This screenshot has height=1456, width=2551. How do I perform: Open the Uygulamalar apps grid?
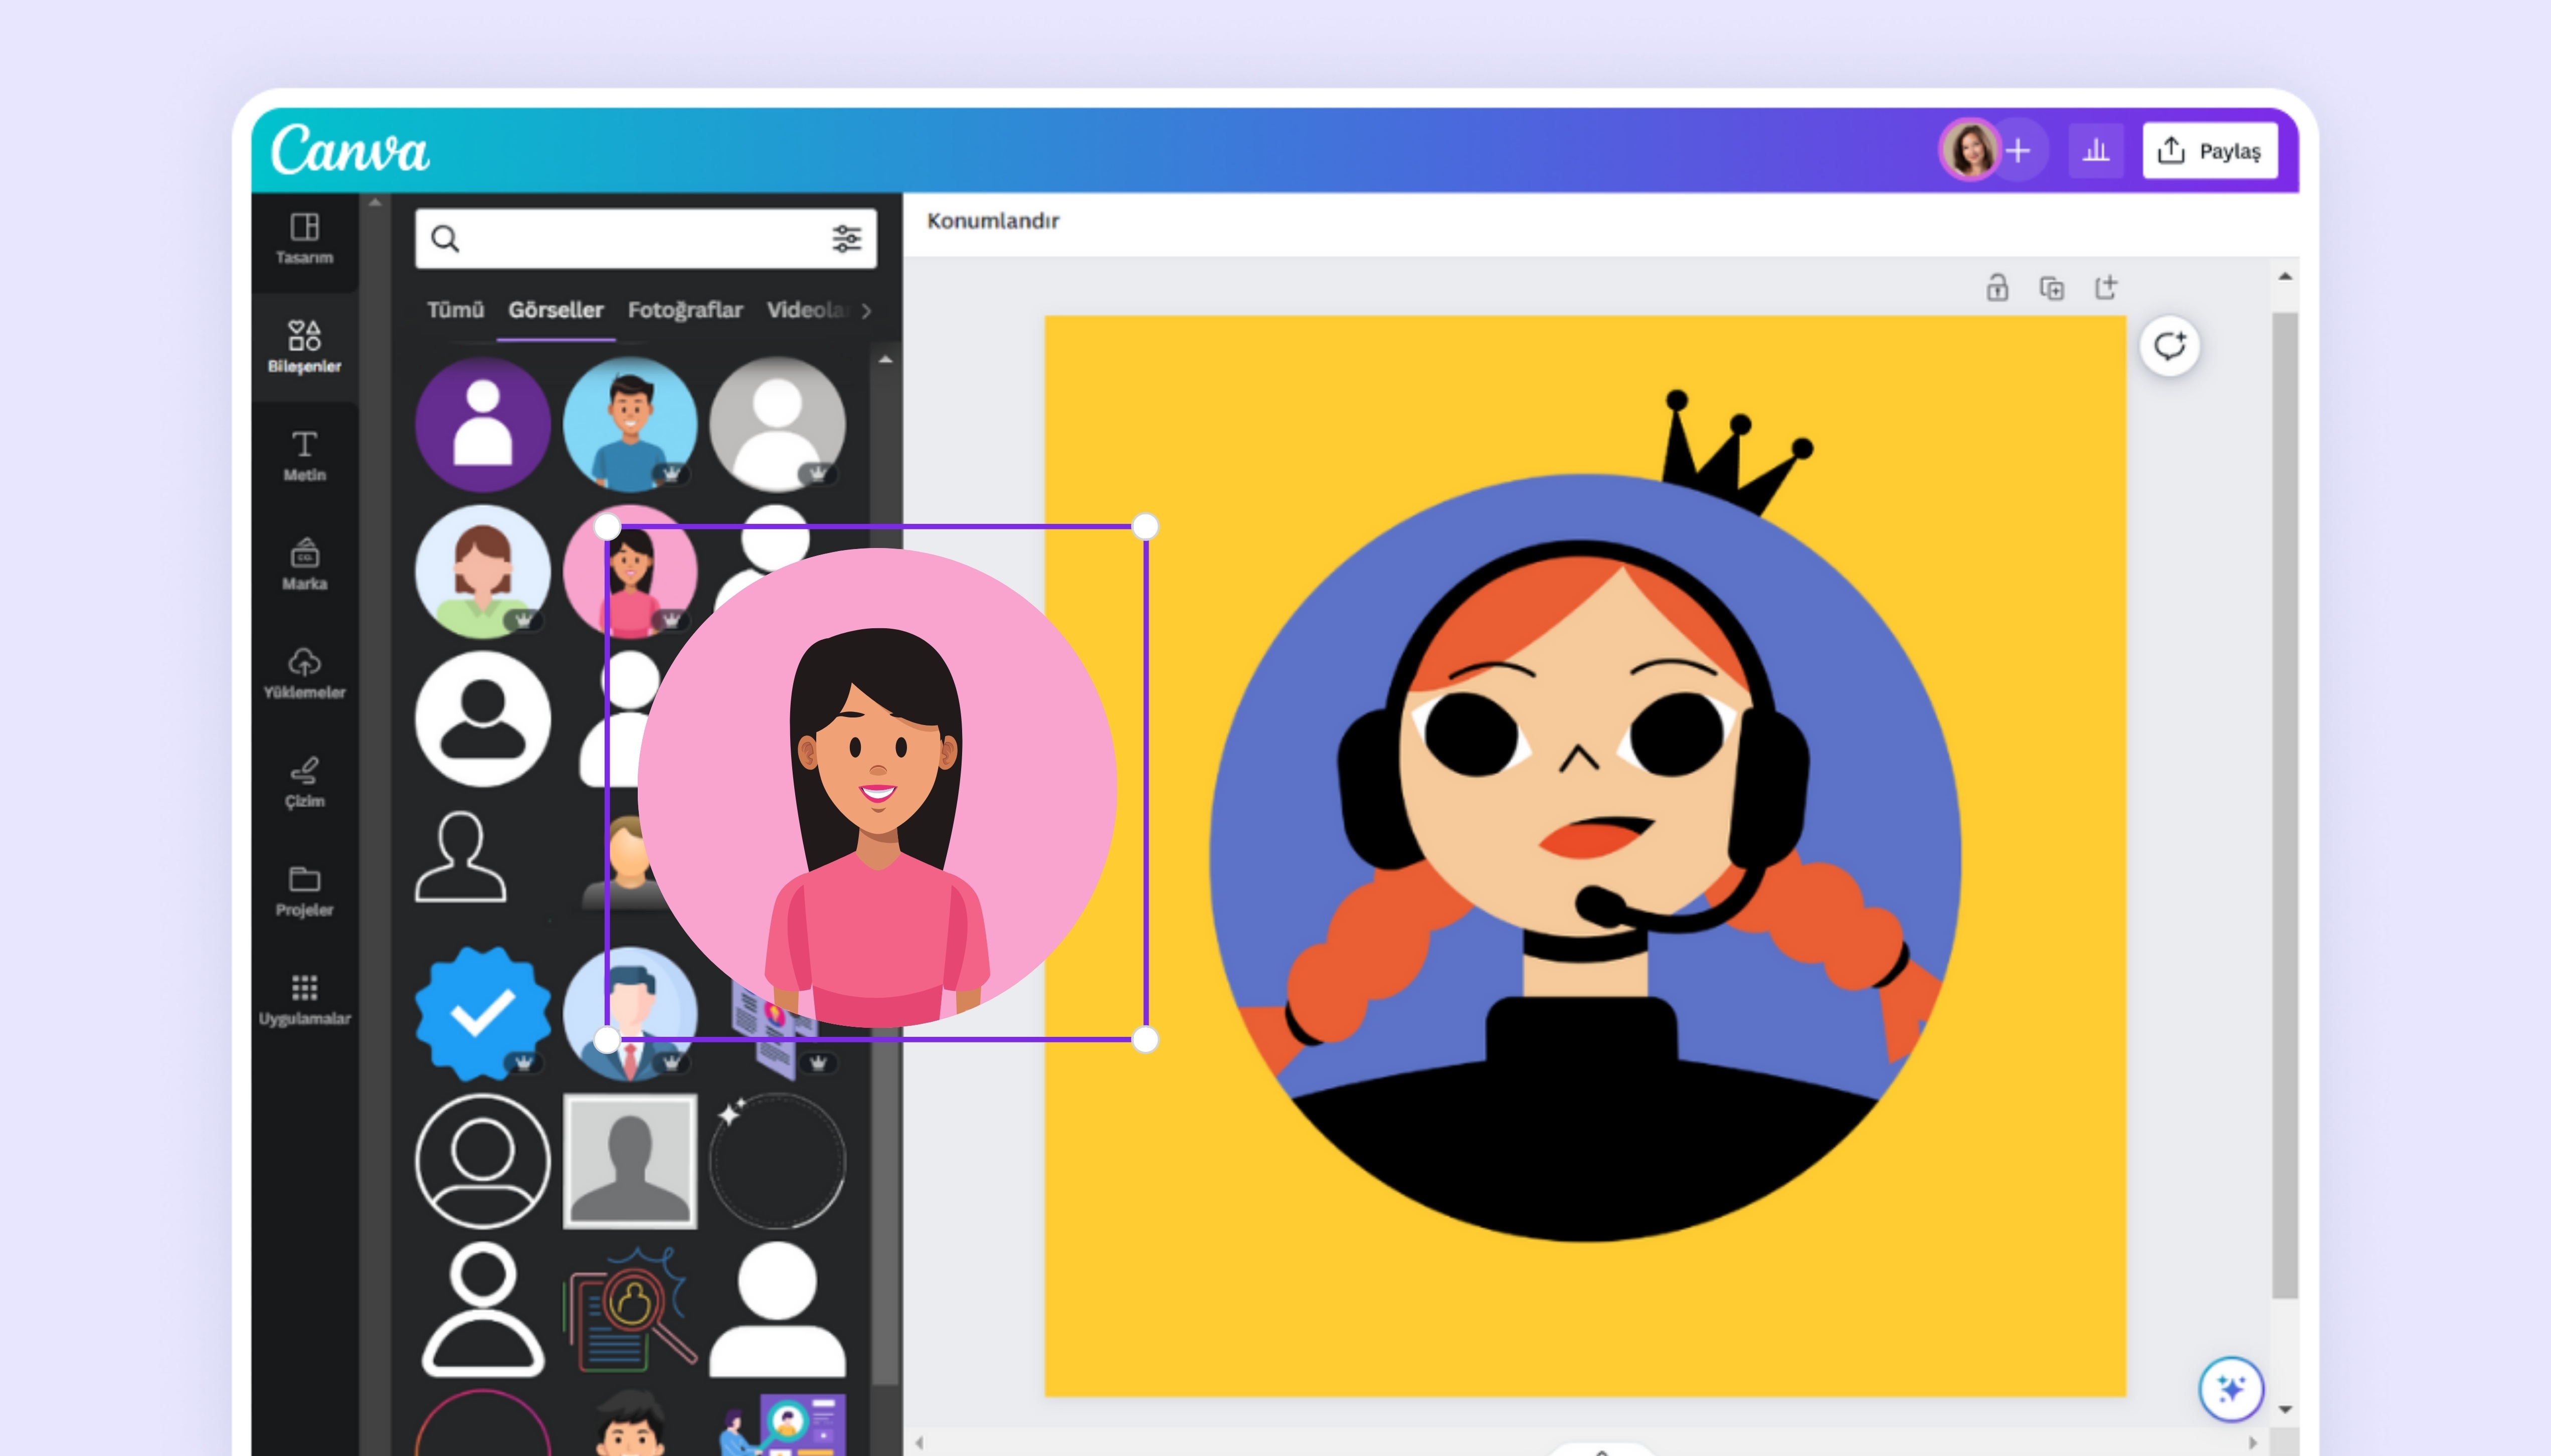[304, 1000]
